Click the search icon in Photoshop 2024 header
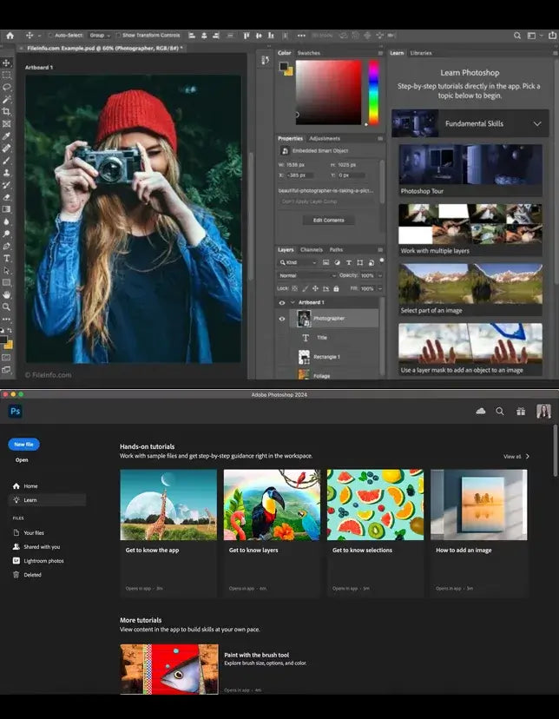This screenshot has height=719, width=559. click(x=500, y=412)
